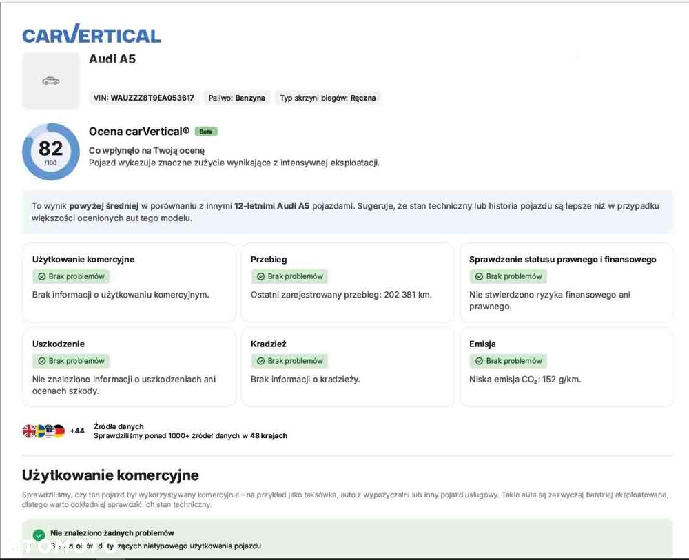Screen dimensions: 689x560
Task: Click 'Nie znaleziono żadnych problemów' text
Action: click(112, 532)
